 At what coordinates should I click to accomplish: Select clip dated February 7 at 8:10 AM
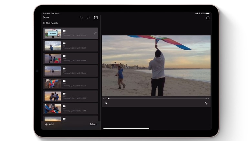coord(70,58)
